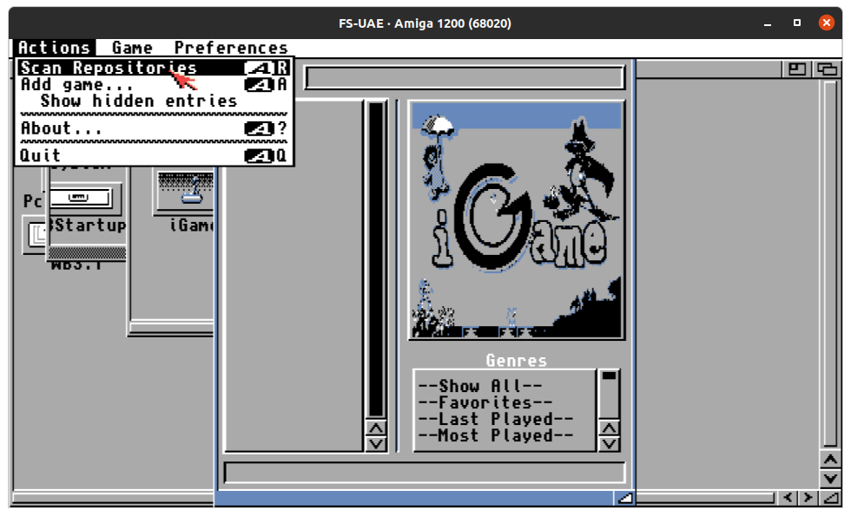The height and width of the screenshot is (516, 851).
Task: Select --Favorites-- genre
Action: pyautogui.click(x=485, y=402)
